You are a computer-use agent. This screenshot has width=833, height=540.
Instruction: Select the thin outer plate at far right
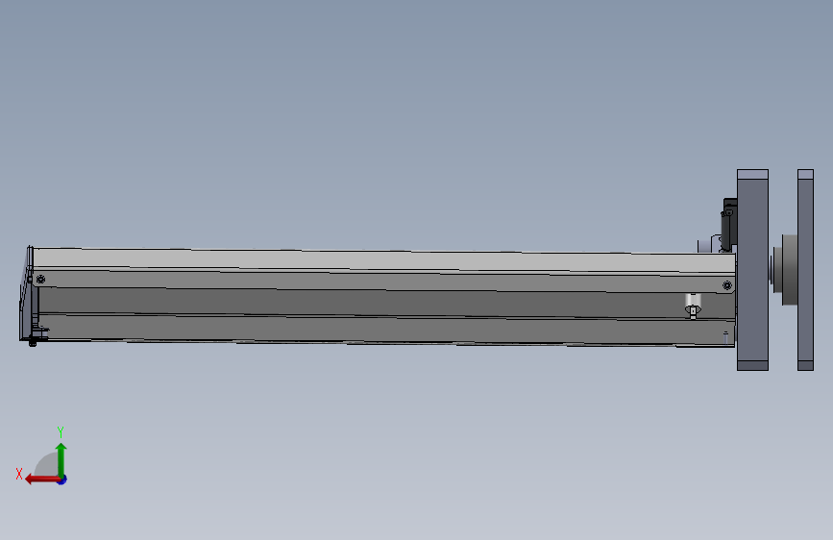[805, 270]
